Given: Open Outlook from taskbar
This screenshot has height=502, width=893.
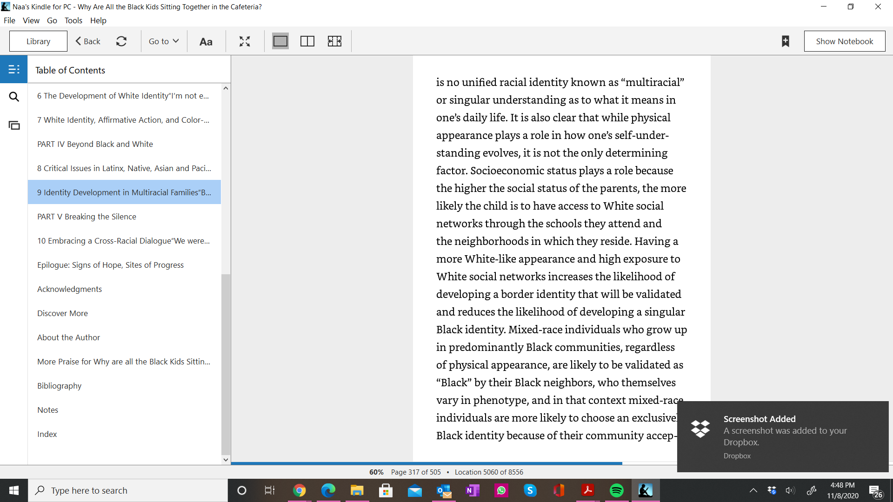Looking at the screenshot, I should (x=444, y=490).
